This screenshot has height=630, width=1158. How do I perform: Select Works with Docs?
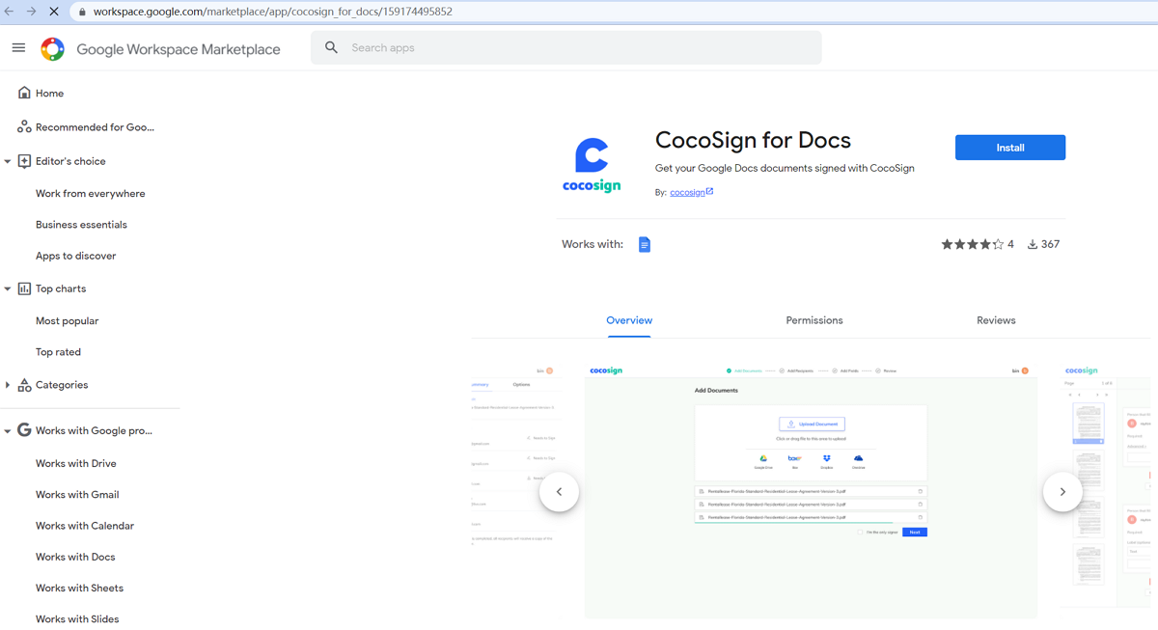tap(75, 557)
